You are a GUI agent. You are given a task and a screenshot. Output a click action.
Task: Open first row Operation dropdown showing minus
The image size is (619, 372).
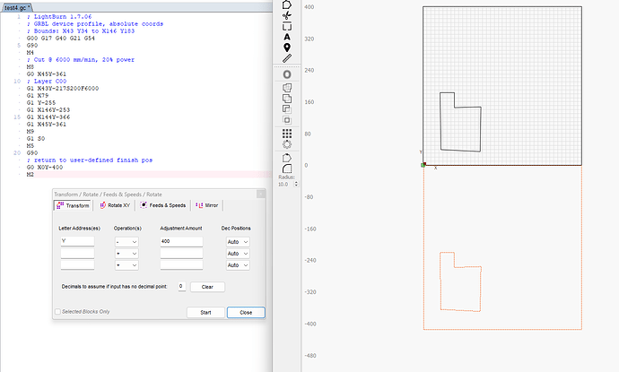click(x=126, y=242)
